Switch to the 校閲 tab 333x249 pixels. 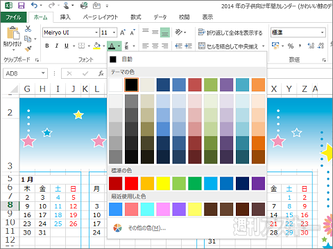185,17
